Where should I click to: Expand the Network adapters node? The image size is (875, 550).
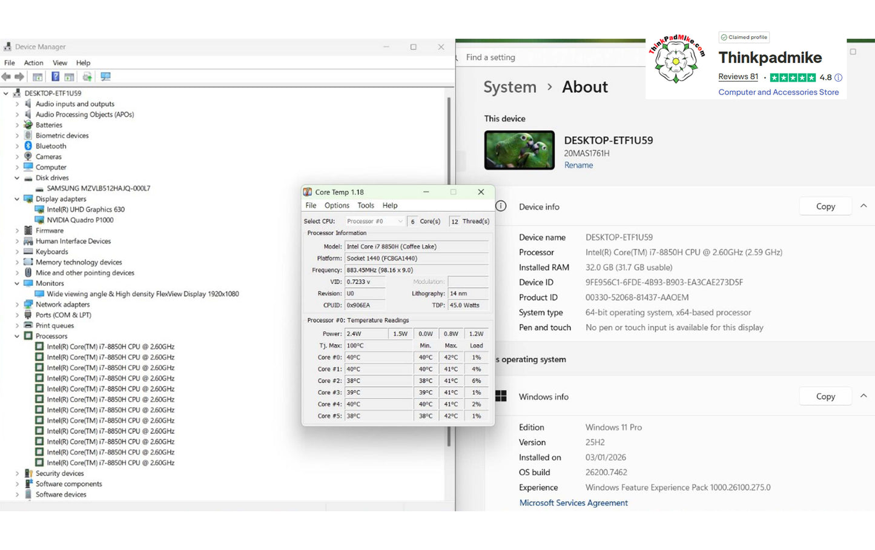pyautogui.click(x=17, y=305)
